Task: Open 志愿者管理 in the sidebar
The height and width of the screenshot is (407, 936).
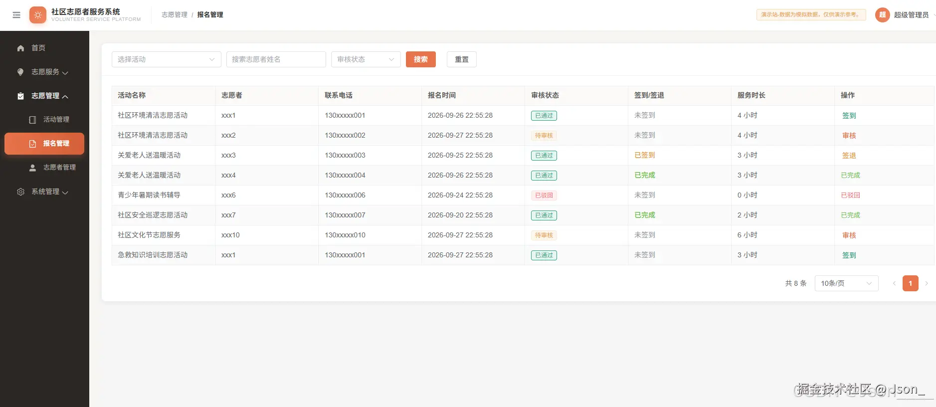Action: click(44, 168)
